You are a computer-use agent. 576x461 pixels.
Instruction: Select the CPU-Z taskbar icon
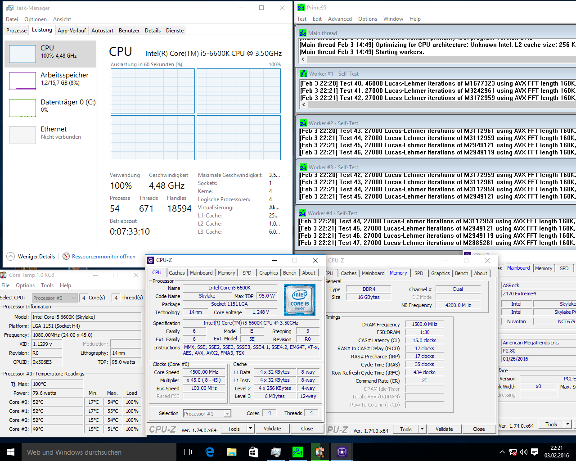[x=342, y=452]
